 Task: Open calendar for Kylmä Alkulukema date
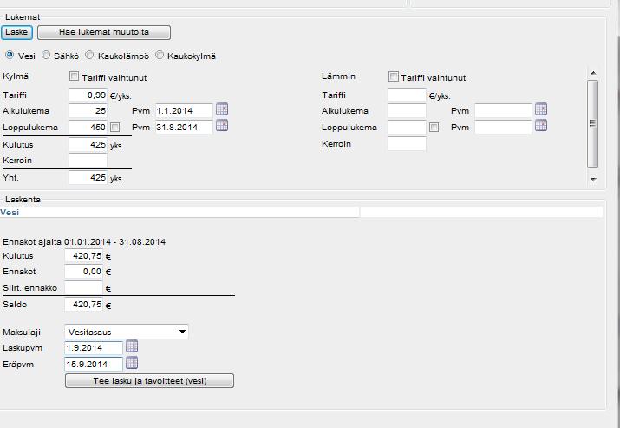point(222,109)
